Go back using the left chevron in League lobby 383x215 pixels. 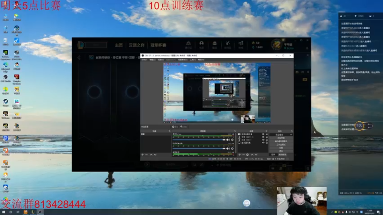coord(79,57)
